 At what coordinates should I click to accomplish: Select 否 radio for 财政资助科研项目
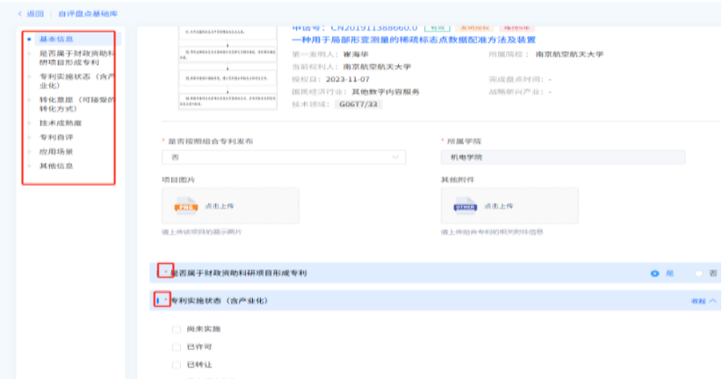click(699, 274)
